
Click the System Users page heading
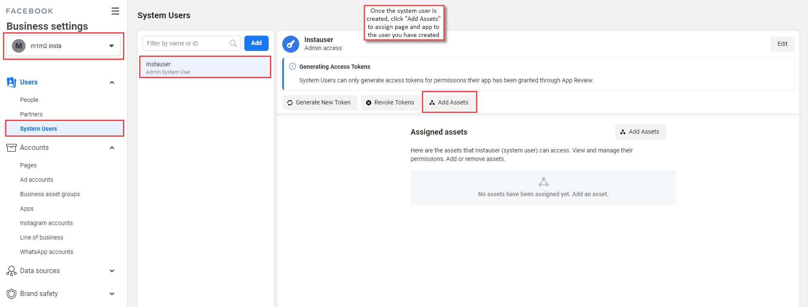164,15
